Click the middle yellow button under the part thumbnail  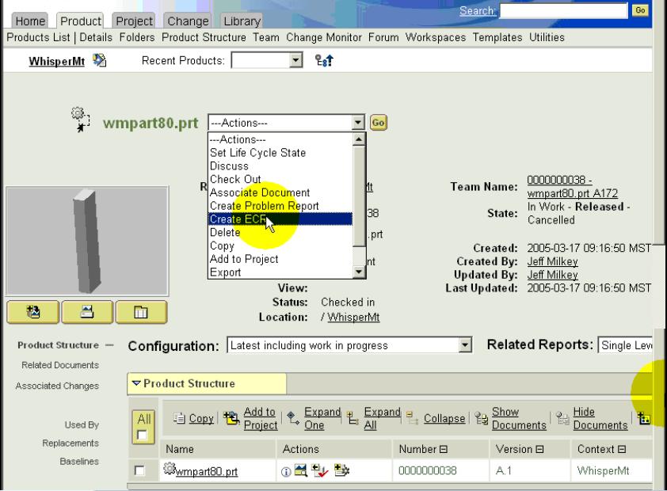pyautogui.click(x=82, y=311)
